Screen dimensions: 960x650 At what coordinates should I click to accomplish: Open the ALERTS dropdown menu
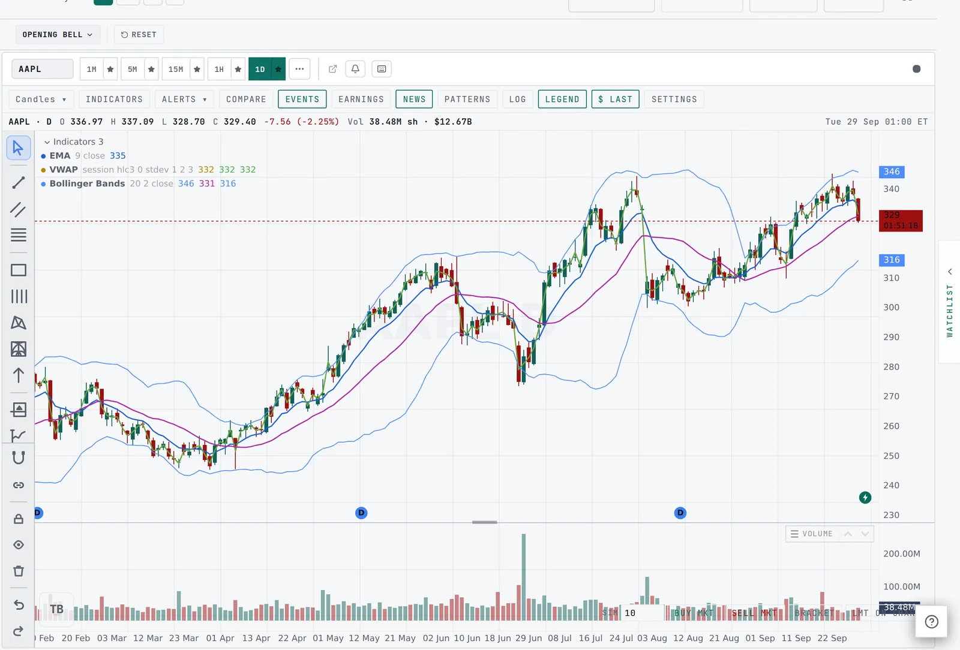pos(184,99)
